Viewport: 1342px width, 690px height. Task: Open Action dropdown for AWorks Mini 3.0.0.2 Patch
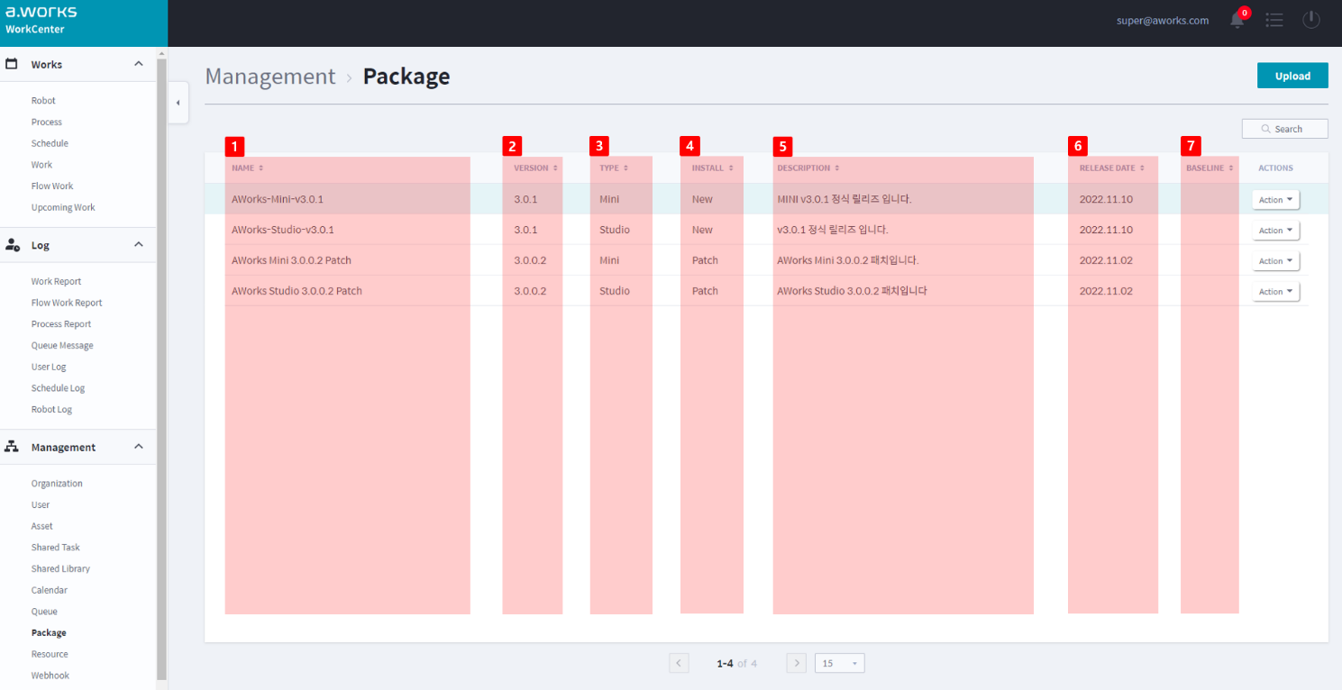pyautogui.click(x=1275, y=261)
